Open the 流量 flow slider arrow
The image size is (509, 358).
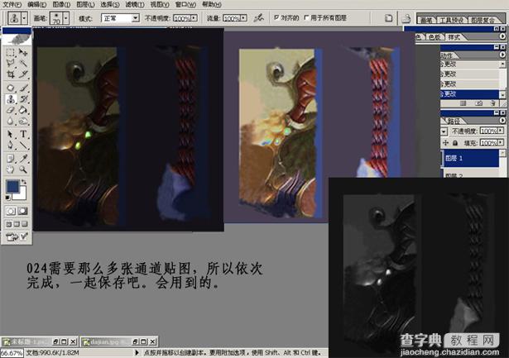[x=243, y=18]
